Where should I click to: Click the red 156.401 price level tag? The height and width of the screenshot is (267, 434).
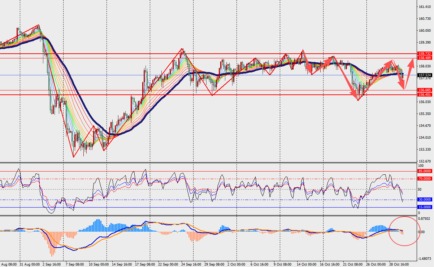(425, 95)
